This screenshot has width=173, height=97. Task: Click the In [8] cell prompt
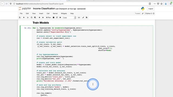pyautogui.click(x=28, y=28)
